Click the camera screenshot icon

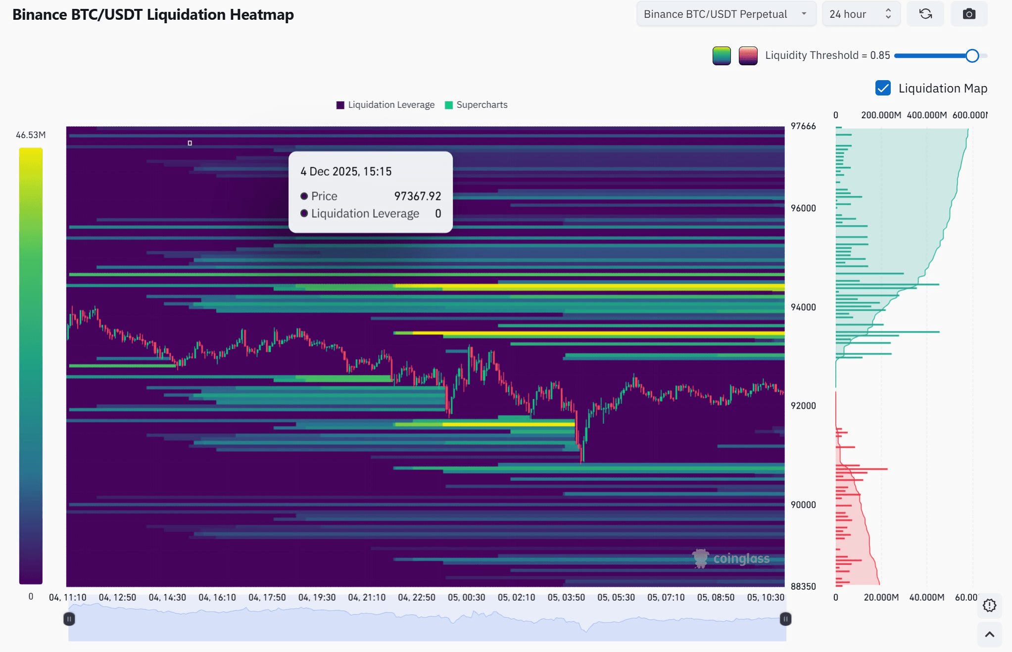pyautogui.click(x=969, y=14)
